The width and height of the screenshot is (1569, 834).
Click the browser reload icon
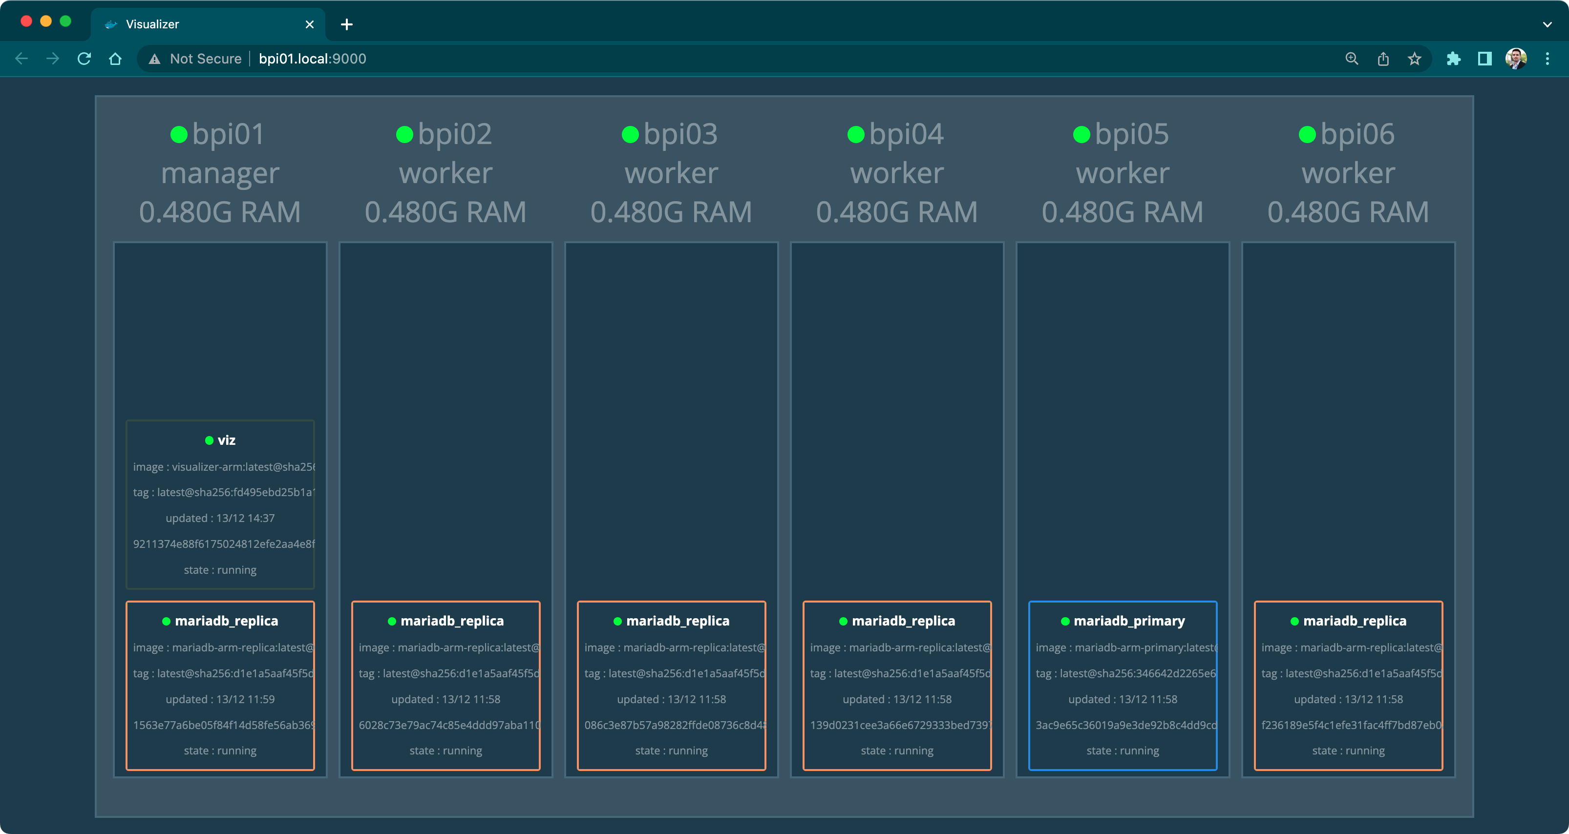[84, 59]
